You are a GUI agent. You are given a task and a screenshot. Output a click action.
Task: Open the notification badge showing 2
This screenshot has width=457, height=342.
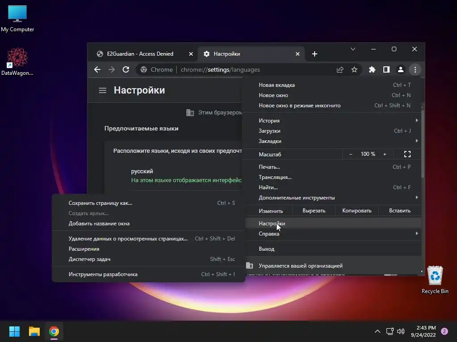coord(445,331)
